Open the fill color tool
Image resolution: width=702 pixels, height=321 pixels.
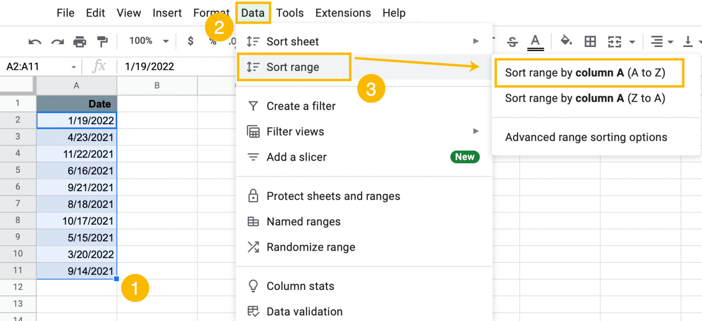click(x=566, y=41)
